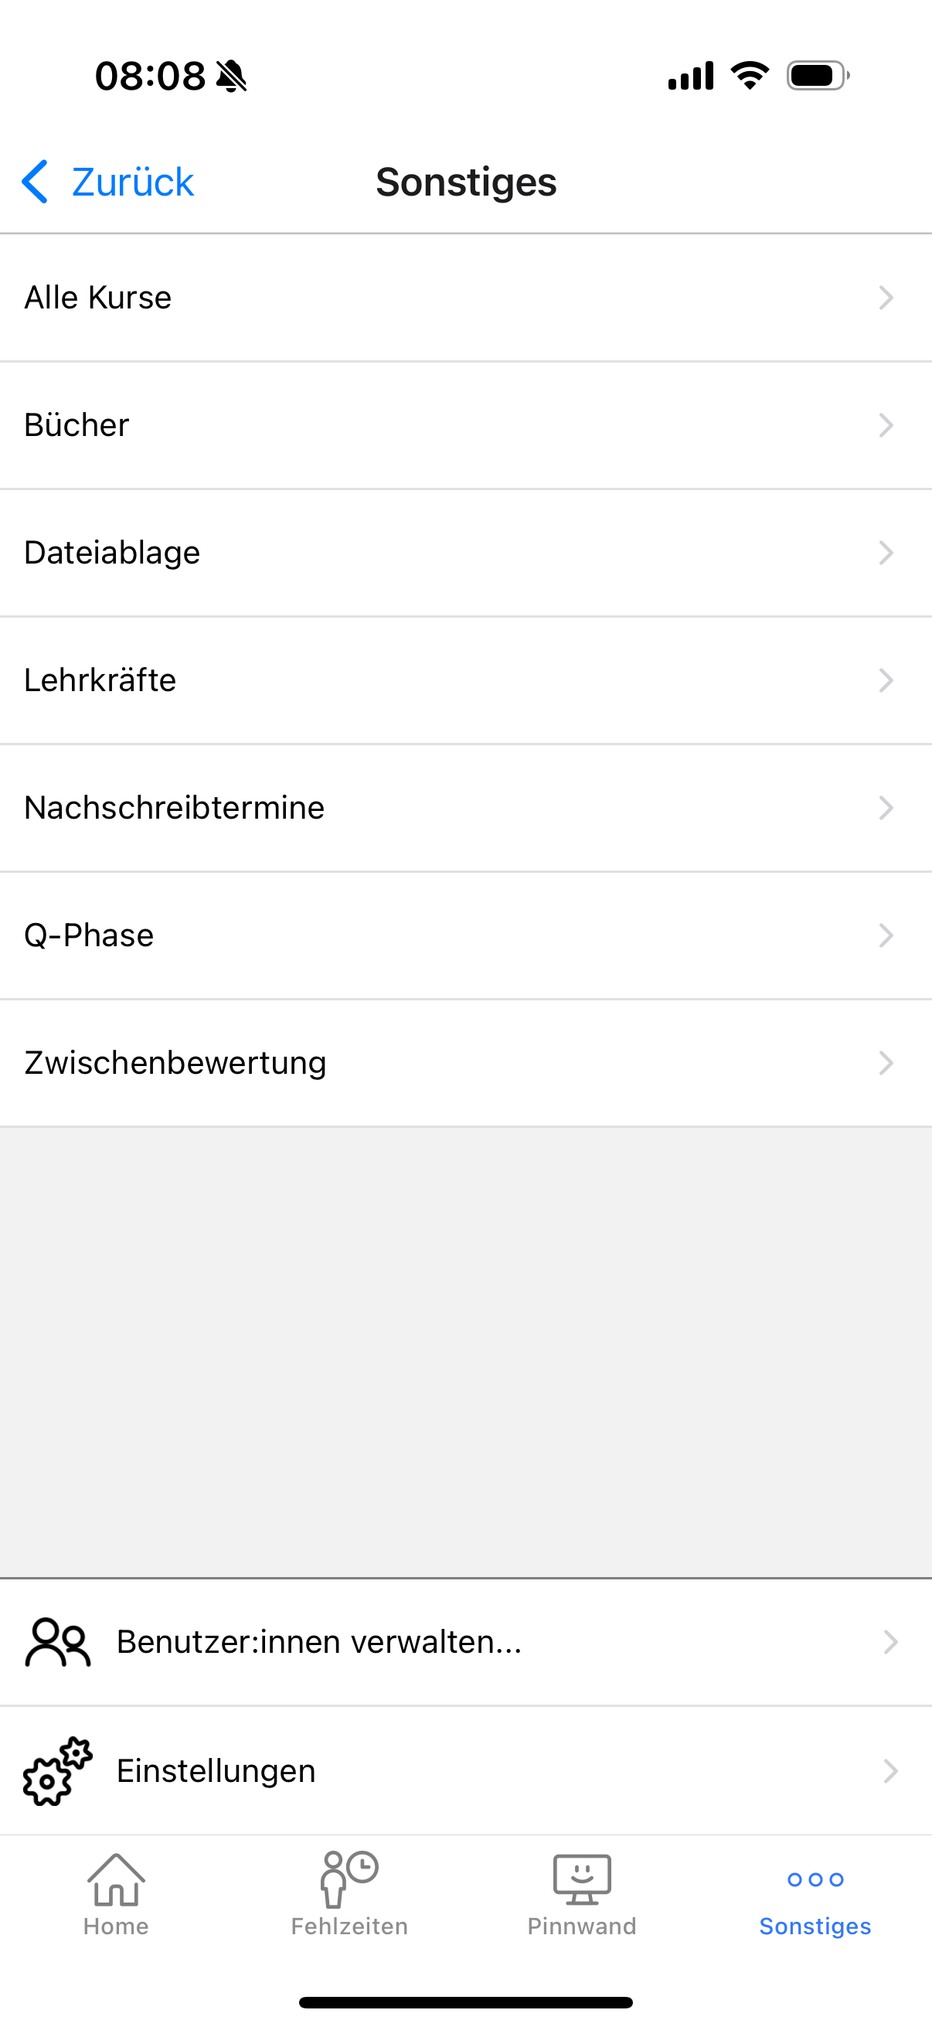Screen dimensions: 932x2027
Task: Tap the home indicator bar
Action: point(465,2002)
